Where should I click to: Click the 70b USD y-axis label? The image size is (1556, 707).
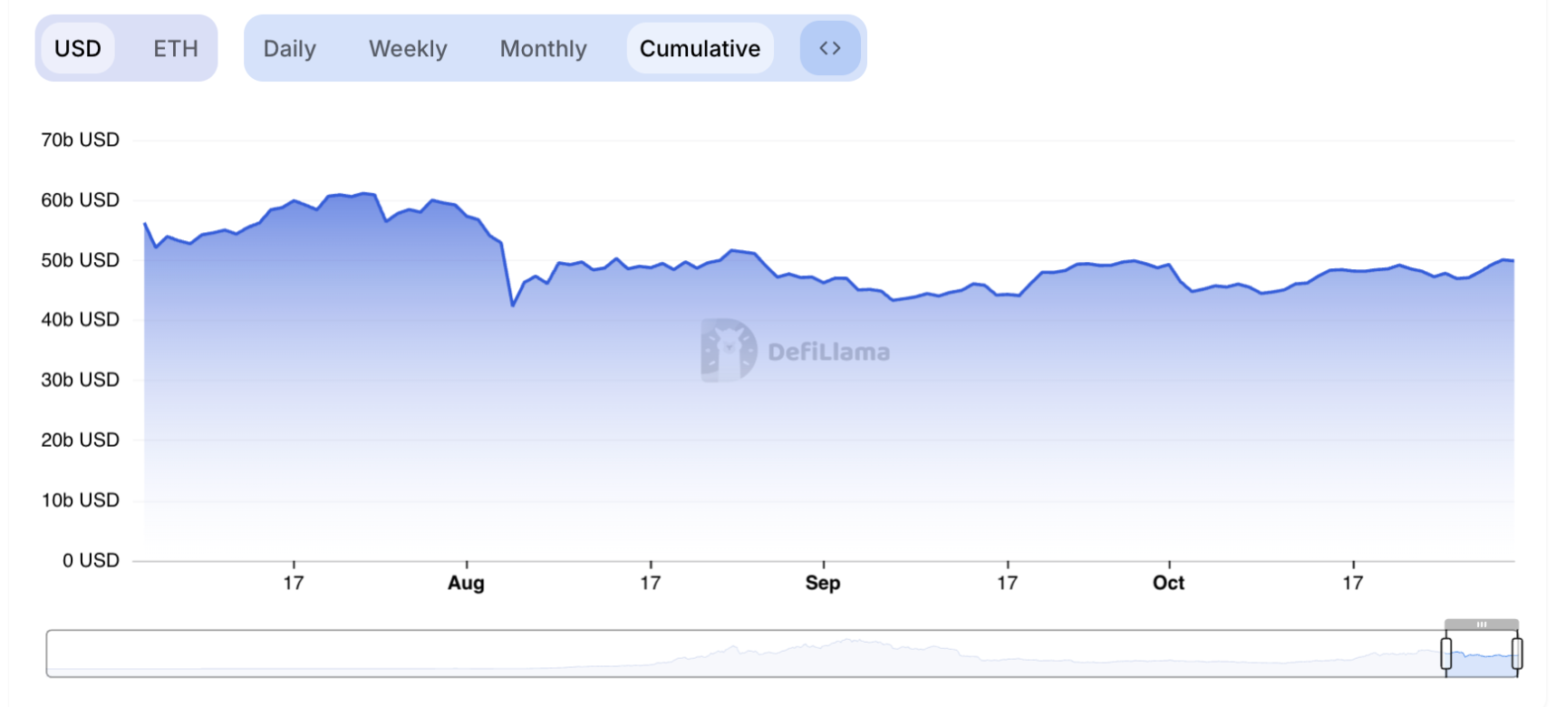point(80,140)
